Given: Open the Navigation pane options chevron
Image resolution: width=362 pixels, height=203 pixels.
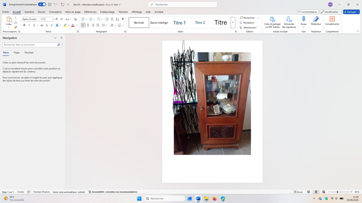Looking at the screenshot, I should point(55,38).
